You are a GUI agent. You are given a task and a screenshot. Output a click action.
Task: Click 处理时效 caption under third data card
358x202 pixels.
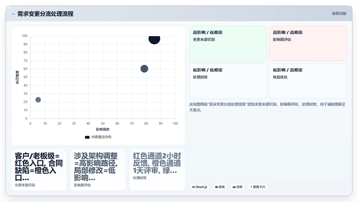tap(140, 178)
